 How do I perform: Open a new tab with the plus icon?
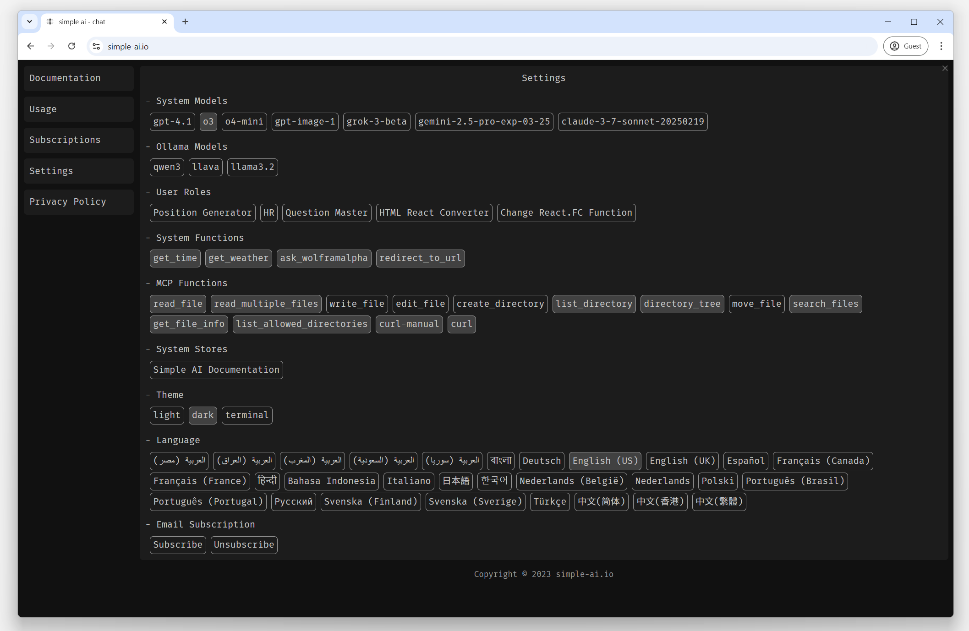click(185, 22)
